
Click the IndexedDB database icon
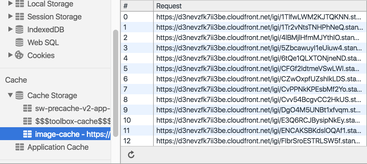pos(20,30)
